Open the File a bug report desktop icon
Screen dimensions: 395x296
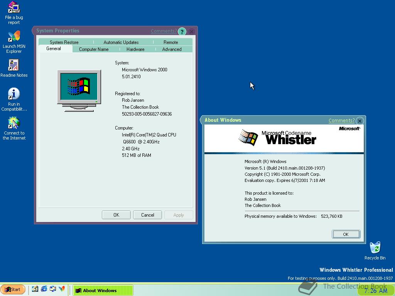(14, 13)
